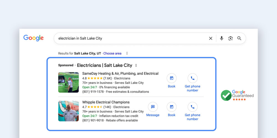Screen dimensions: 277x138
Task: Open SameDay Heating & Air listing title
Action: [120, 73]
